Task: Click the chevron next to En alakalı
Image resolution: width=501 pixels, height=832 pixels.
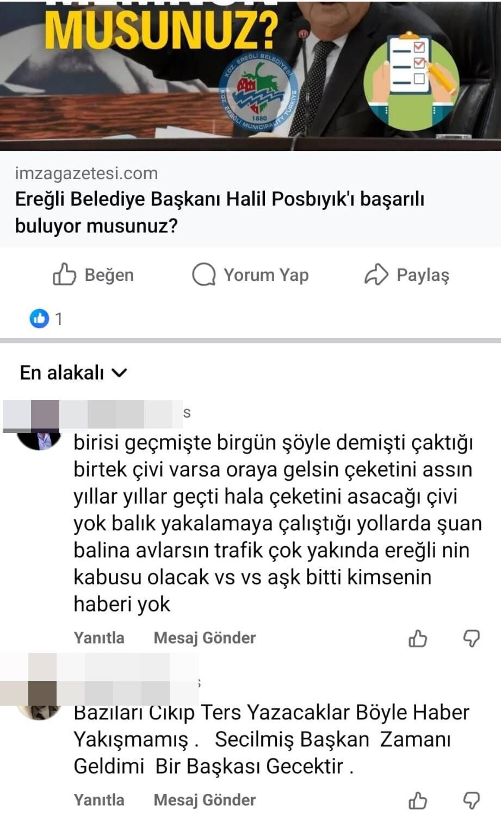Action: tap(119, 373)
